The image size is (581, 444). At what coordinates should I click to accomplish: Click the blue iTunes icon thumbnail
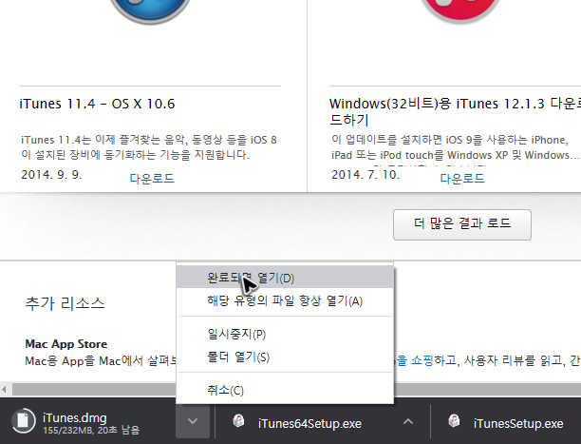150,10
